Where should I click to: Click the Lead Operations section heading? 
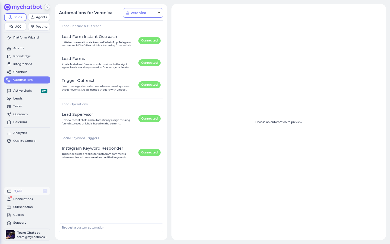[x=75, y=104]
